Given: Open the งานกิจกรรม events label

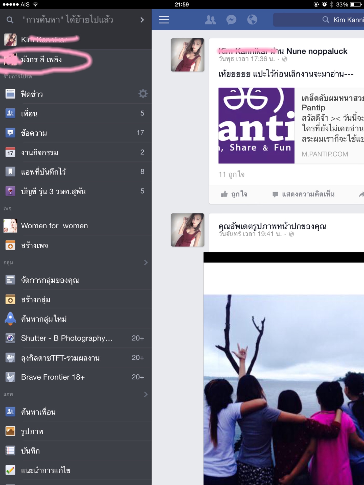Looking at the screenshot, I should click(x=39, y=152).
